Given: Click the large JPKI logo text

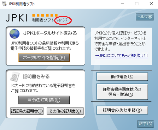Looking at the screenshot, I should [x=17, y=18].
